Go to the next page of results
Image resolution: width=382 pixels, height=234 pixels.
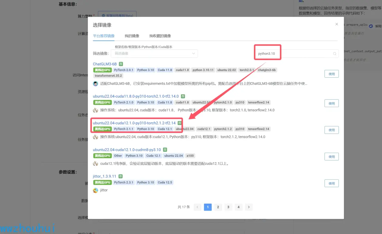249,207
